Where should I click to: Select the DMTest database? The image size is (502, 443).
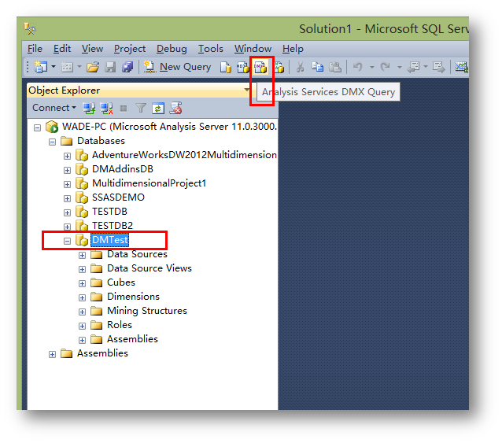(110, 240)
